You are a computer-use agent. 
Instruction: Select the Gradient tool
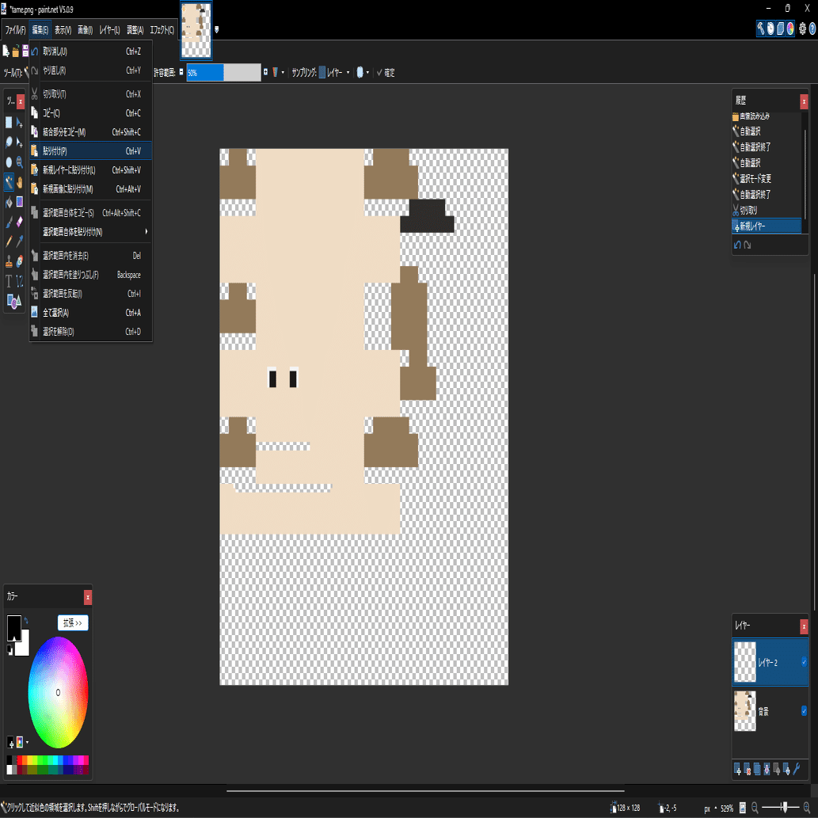20,202
